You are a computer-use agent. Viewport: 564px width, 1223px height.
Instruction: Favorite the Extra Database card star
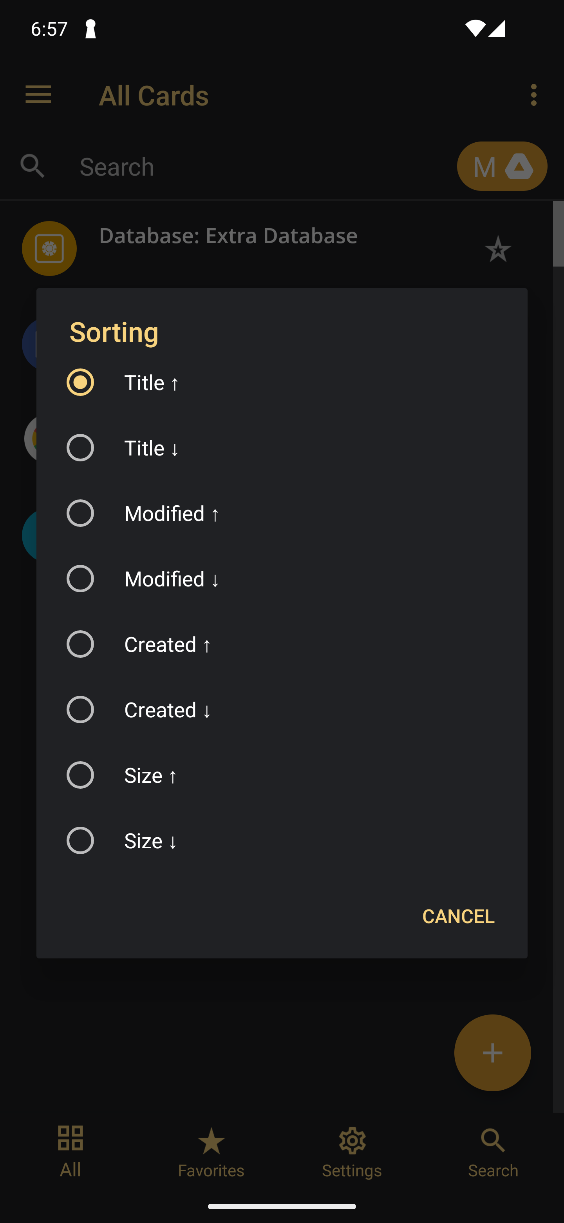497,249
